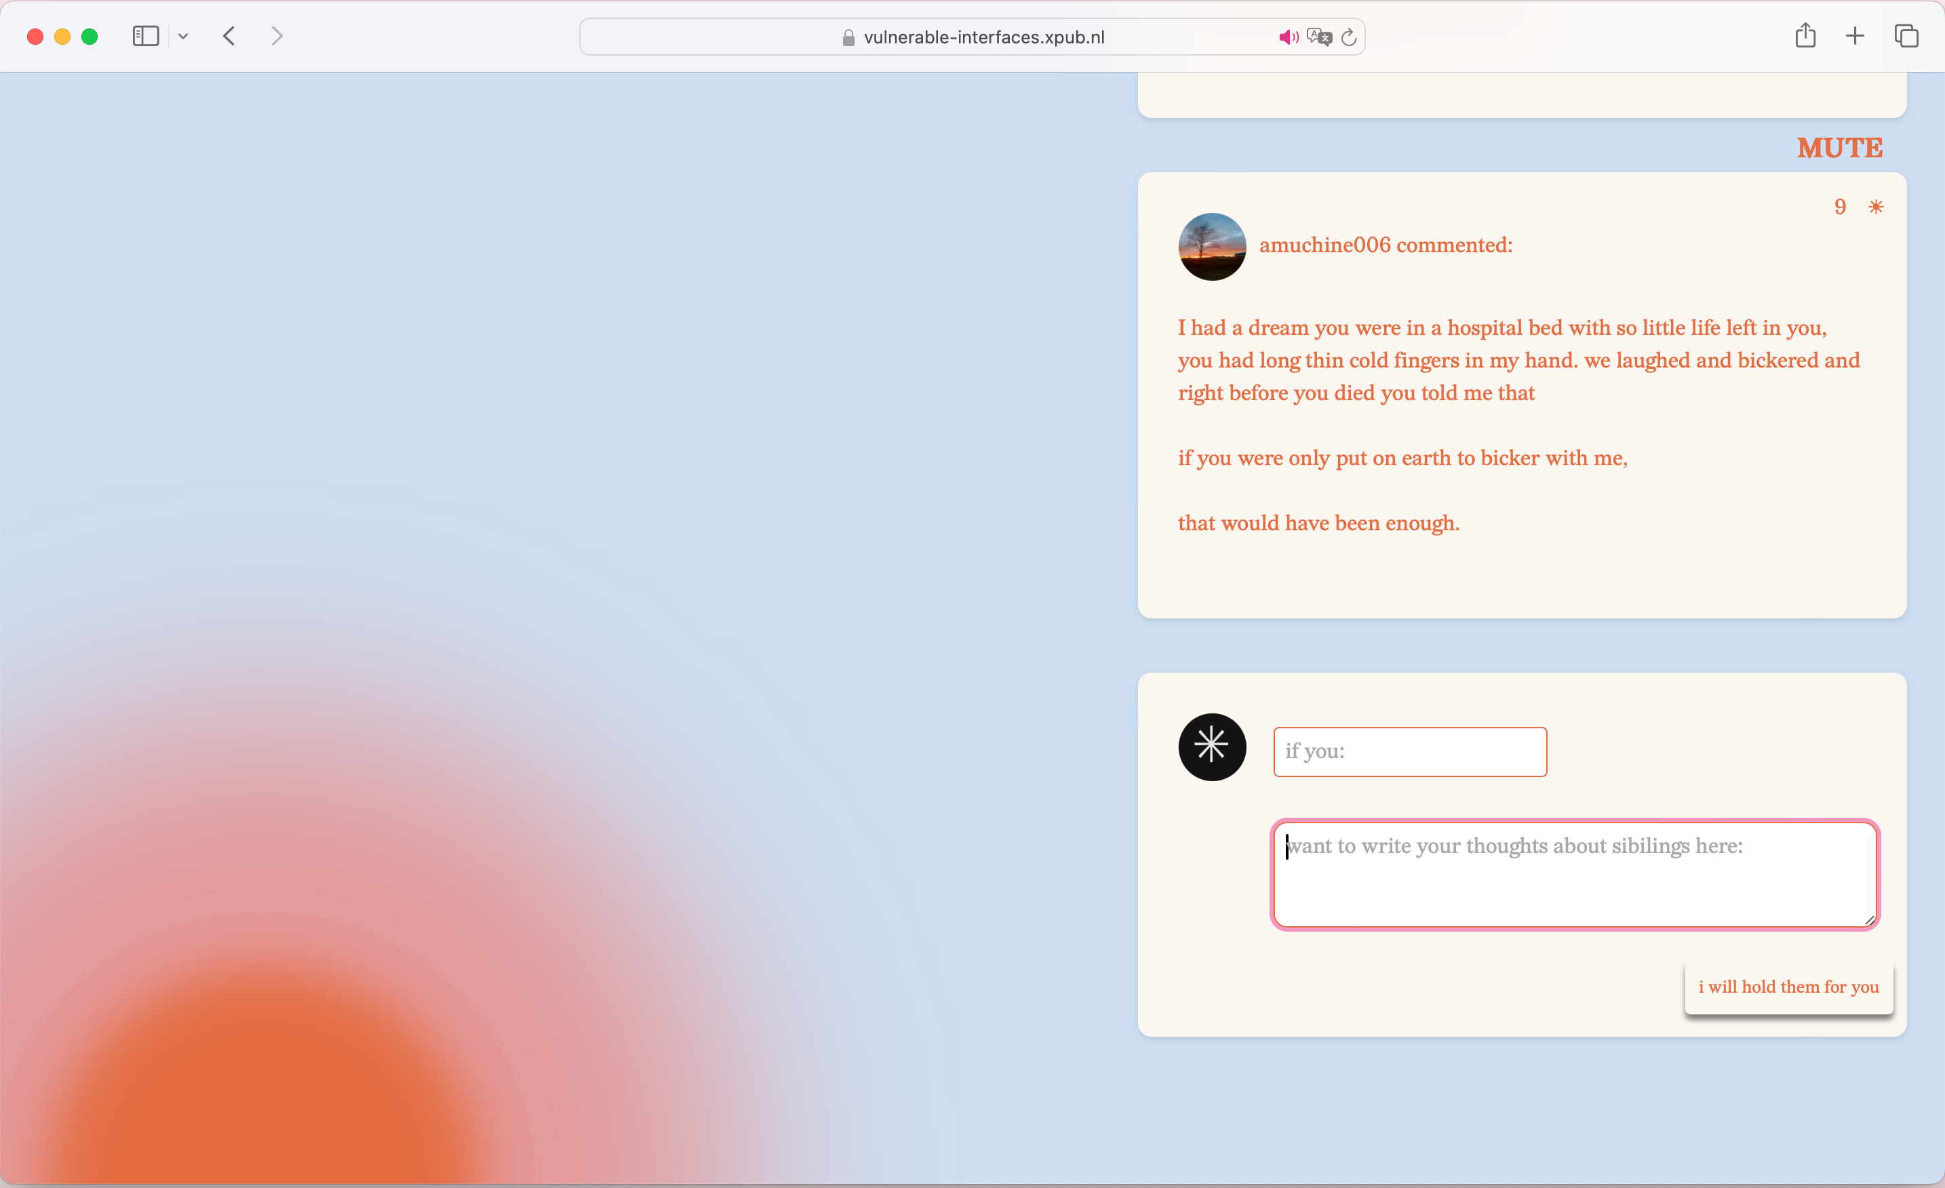Click the share/export icon in toolbar
This screenshot has height=1188, width=1945.
(x=1806, y=36)
